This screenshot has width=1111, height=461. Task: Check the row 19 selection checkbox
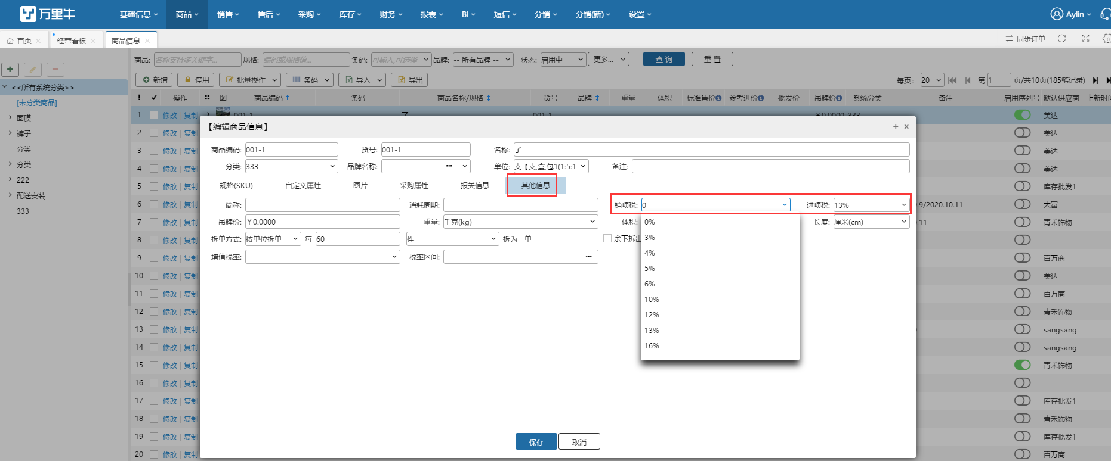click(x=154, y=437)
